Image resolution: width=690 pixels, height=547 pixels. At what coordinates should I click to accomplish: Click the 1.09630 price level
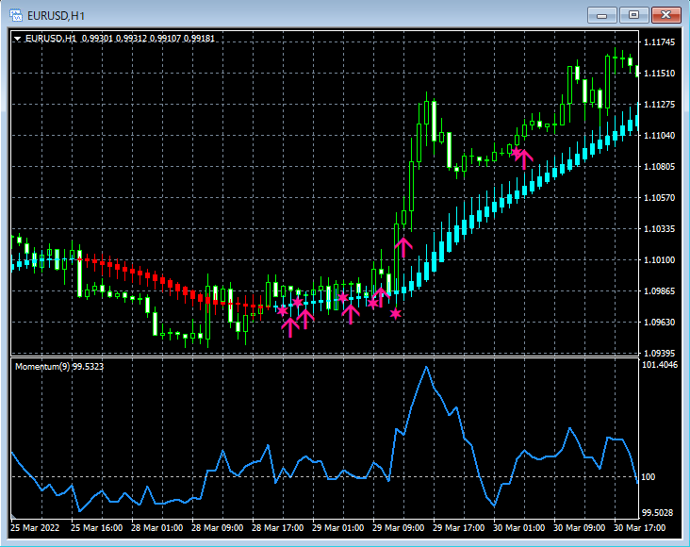point(659,322)
